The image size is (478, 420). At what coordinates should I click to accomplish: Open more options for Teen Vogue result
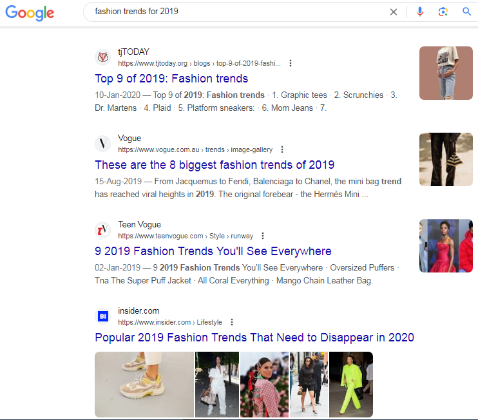click(x=262, y=236)
